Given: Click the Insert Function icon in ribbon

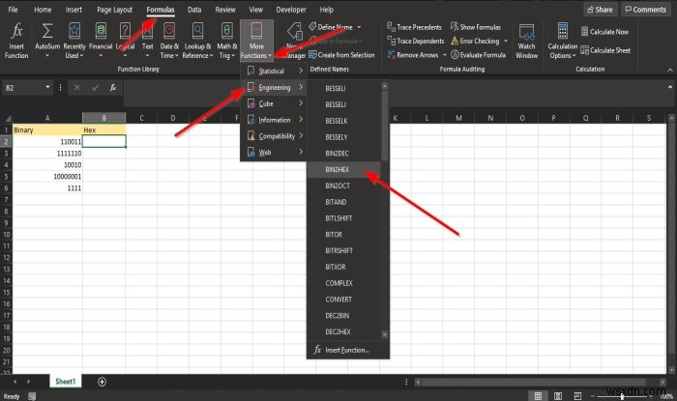Looking at the screenshot, I should 16,41.
